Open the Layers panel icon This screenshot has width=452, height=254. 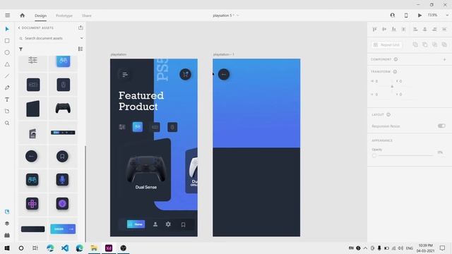point(7,224)
